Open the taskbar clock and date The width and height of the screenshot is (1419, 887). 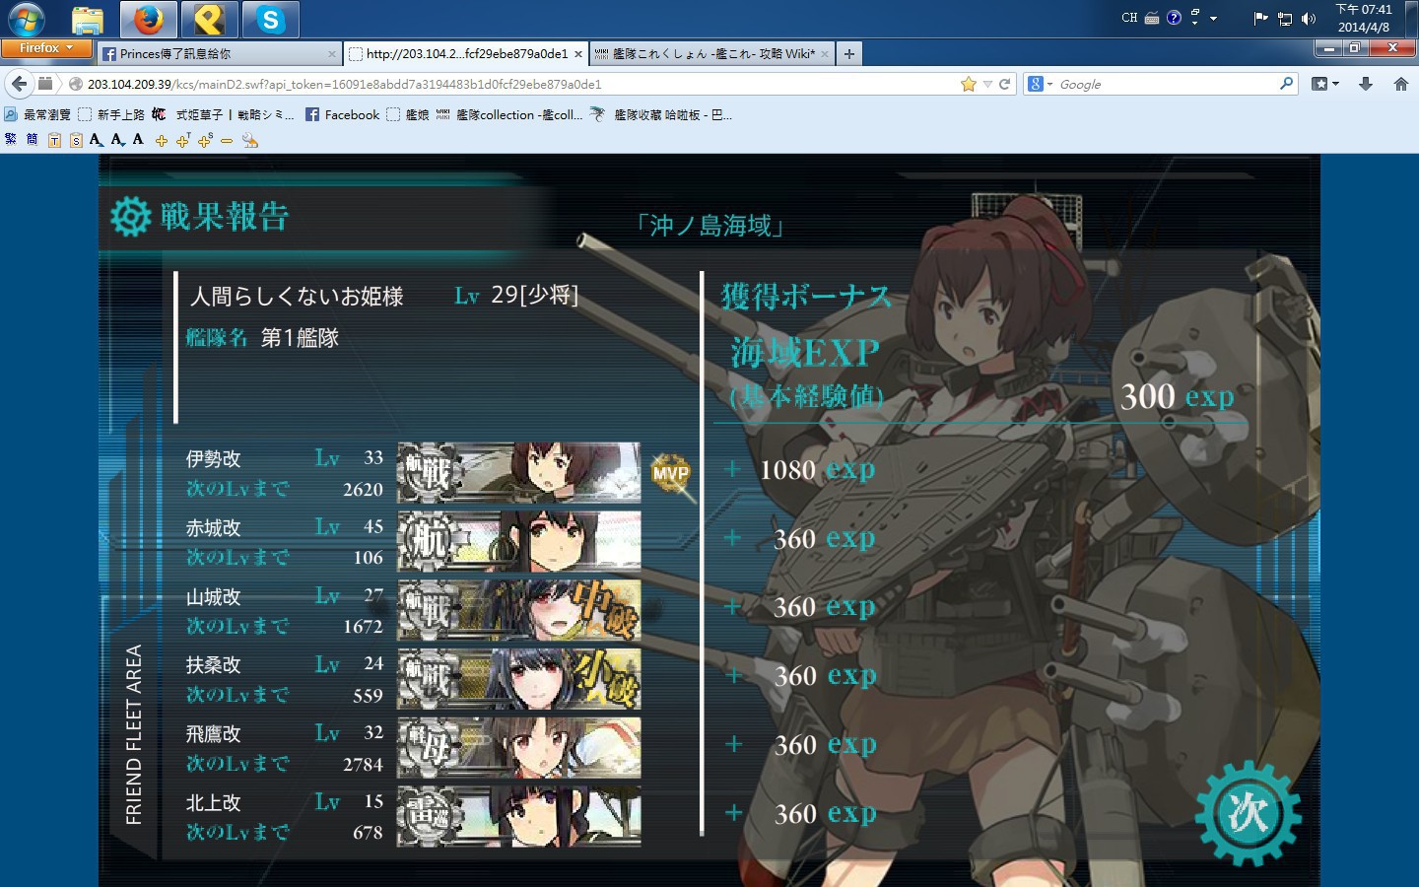pyautogui.click(x=1364, y=19)
